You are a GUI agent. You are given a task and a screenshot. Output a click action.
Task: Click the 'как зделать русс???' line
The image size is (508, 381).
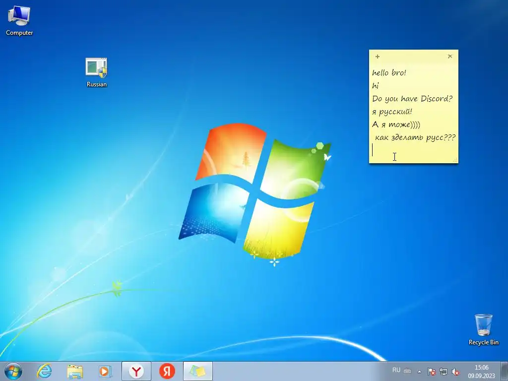(415, 137)
